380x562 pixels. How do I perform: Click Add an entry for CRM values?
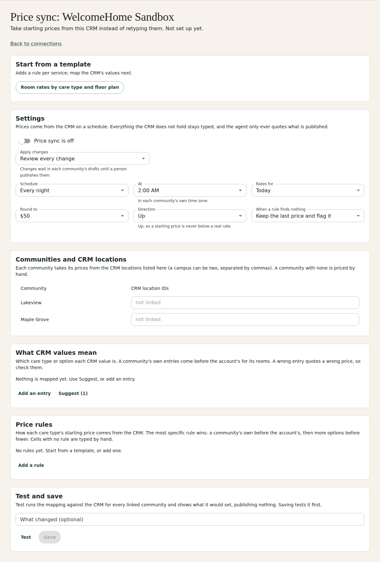(34, 393)
